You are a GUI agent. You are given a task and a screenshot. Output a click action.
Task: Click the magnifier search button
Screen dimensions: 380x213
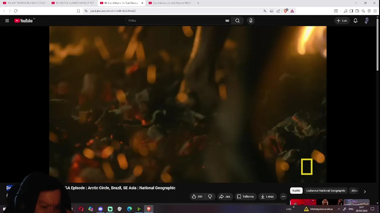(x=237, y=21)
